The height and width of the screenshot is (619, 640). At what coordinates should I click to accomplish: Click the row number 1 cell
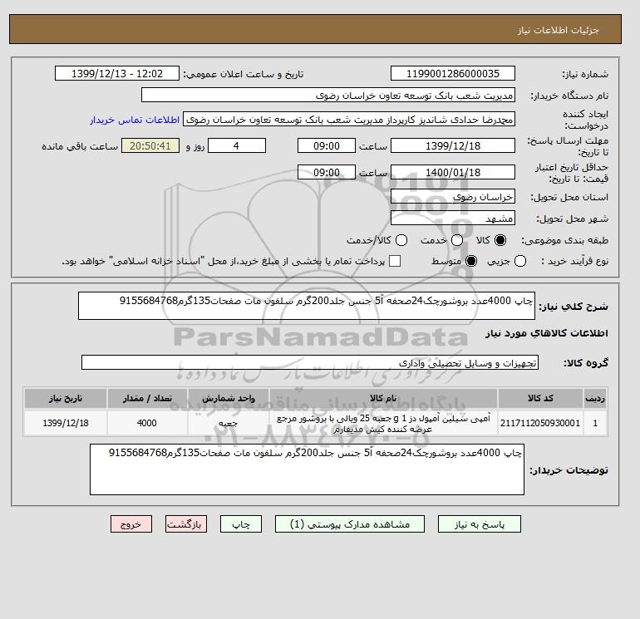[595, 423]
